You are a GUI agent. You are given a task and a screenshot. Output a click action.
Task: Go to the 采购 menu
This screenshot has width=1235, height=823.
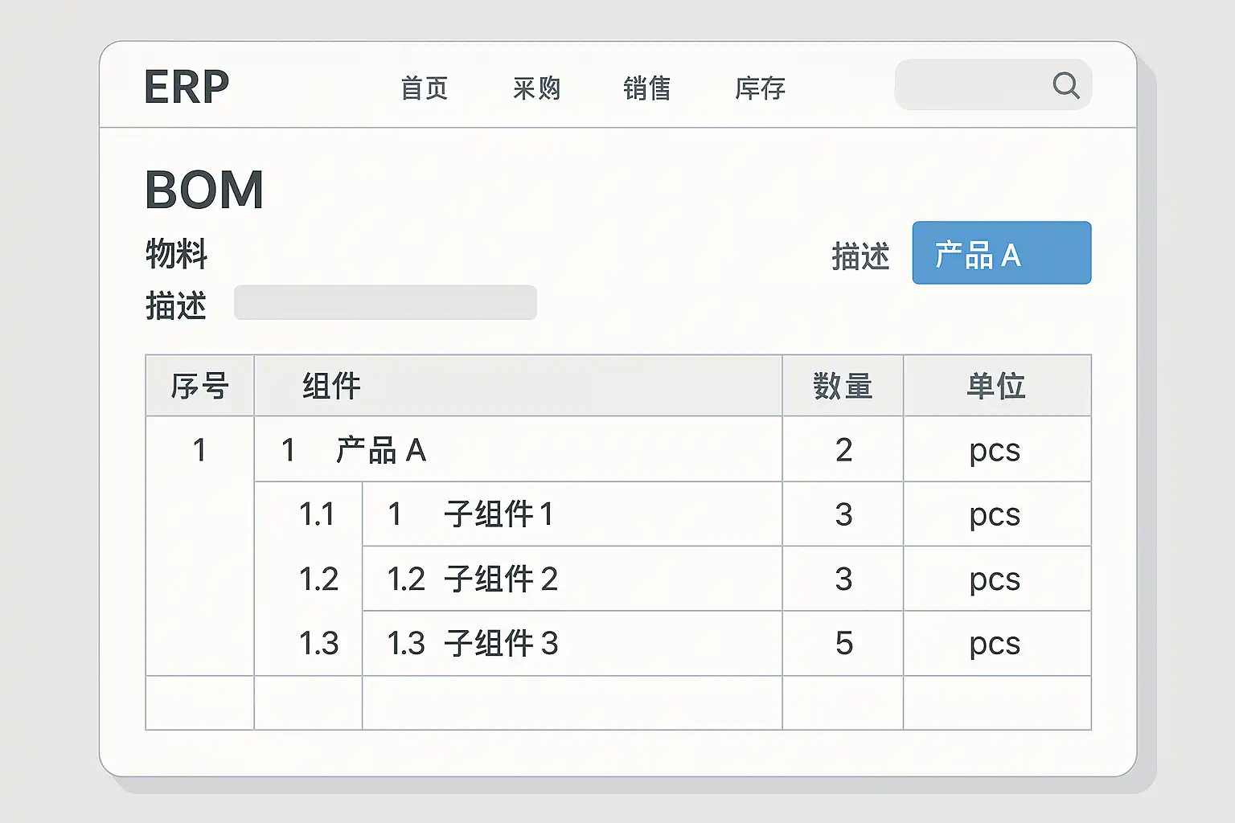click(536, 88)
